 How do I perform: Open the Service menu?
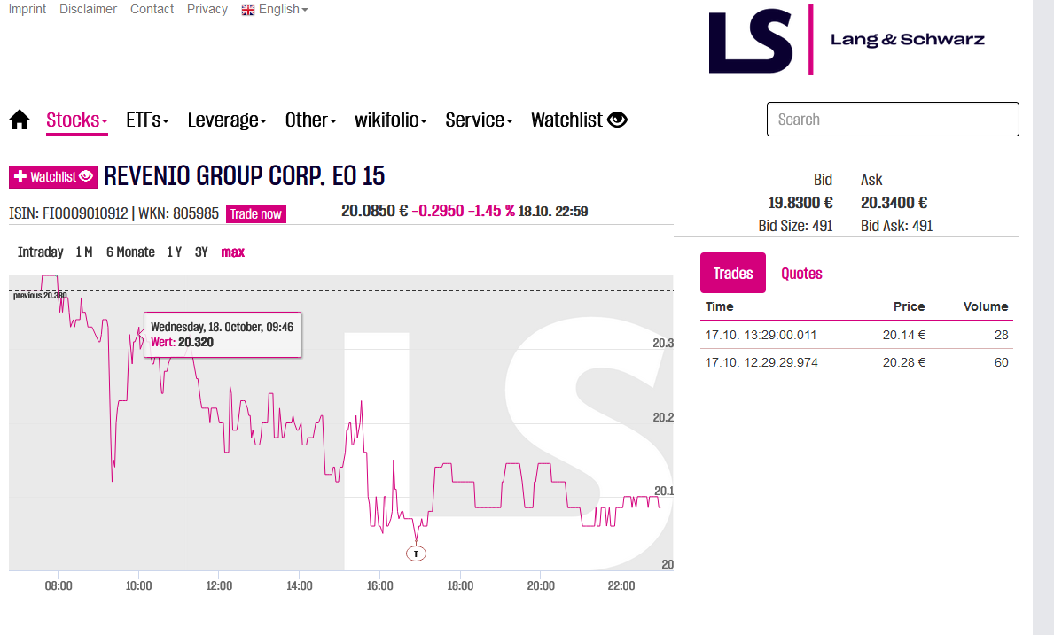click(479, 120)
